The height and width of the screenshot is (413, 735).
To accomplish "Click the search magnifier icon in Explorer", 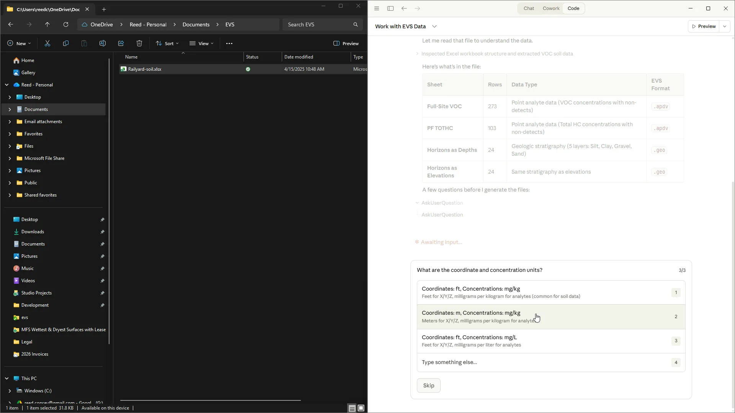I will pos(356,24).
